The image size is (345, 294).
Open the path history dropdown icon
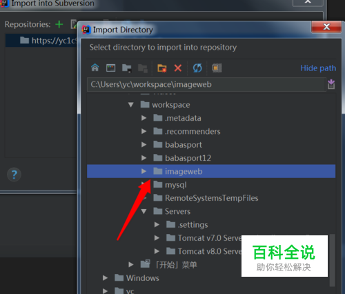(x=331, y=84)
